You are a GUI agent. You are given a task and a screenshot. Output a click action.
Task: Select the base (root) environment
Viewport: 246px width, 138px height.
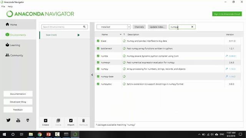pyautogui.click(x=65, y=35)
